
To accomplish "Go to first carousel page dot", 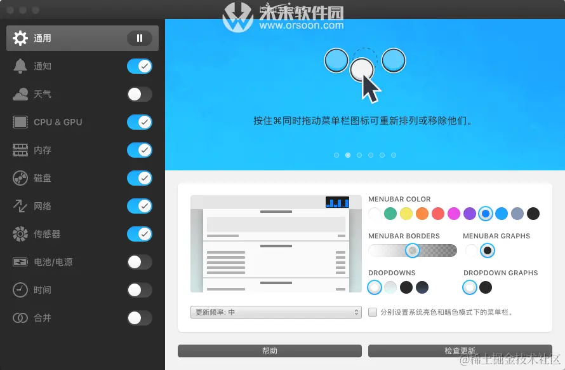I will pyautogui.click(x=336, y=155).
